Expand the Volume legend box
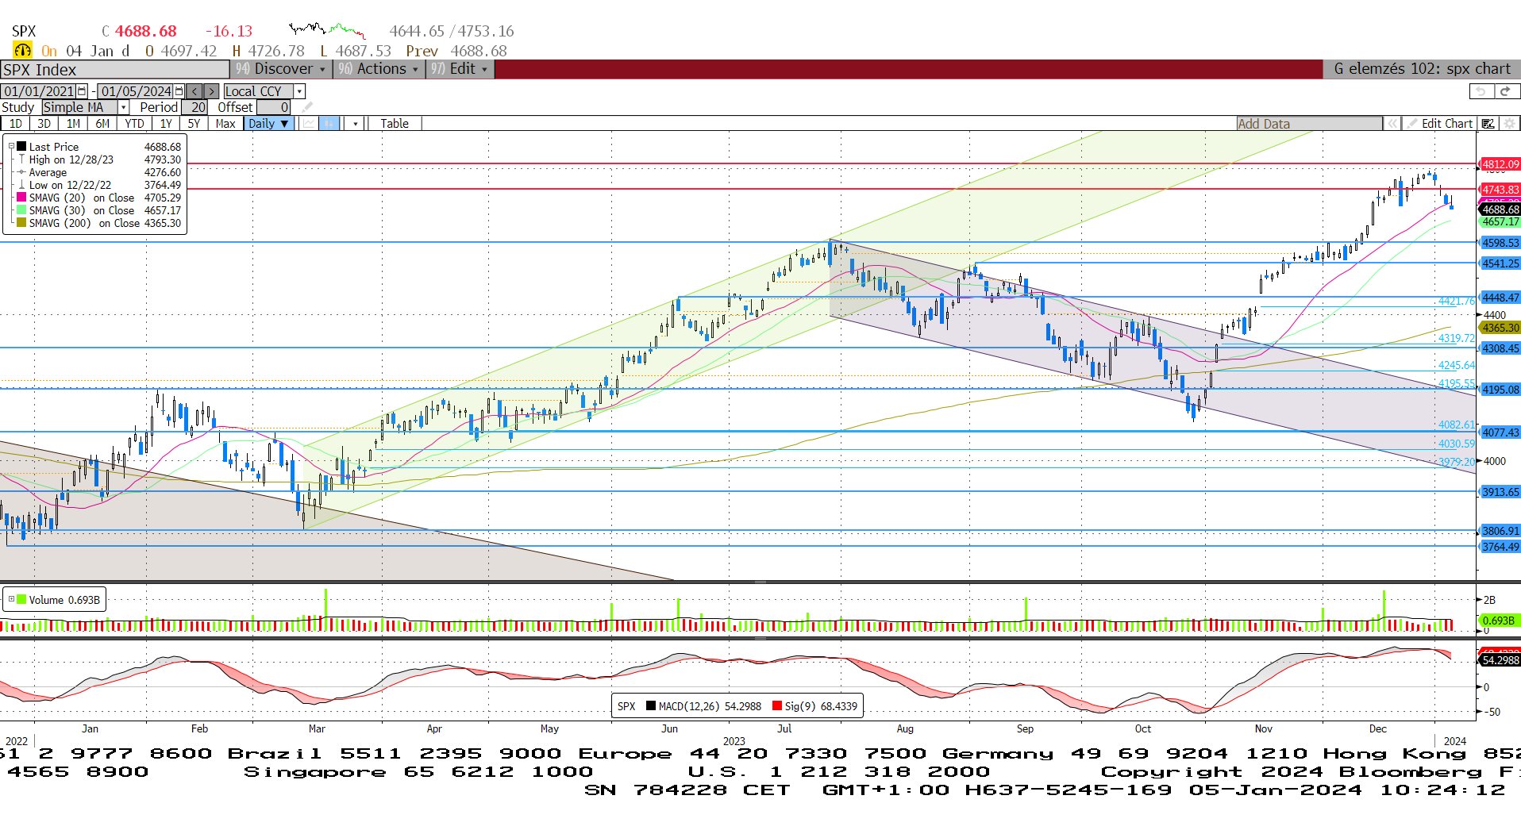Image resolution: width=1521 pixels, height=834 pixels. 11,599
